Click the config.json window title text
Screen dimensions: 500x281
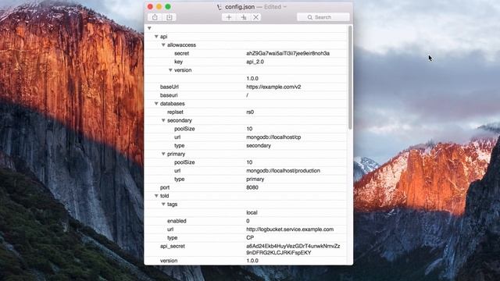point(240,7)
